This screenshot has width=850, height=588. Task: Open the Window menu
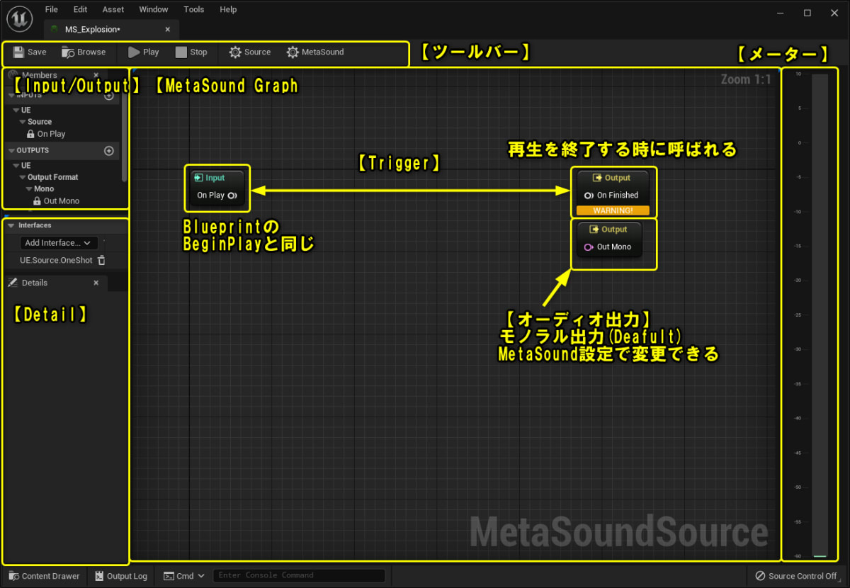pyautogui.click(x=153, y=9)
